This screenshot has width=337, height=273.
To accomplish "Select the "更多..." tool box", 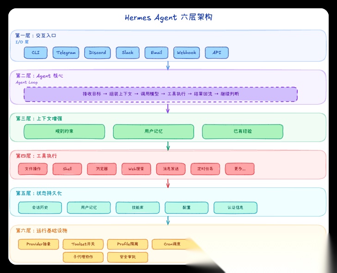I will (240, 169).
